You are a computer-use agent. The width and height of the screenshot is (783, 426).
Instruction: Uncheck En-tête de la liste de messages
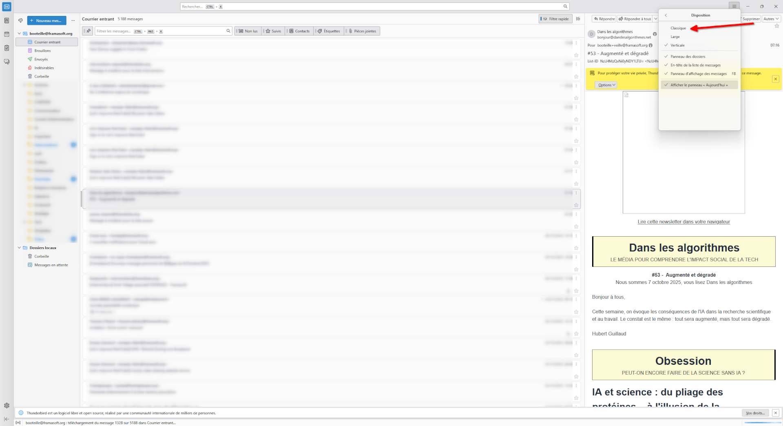pos(695,65)
